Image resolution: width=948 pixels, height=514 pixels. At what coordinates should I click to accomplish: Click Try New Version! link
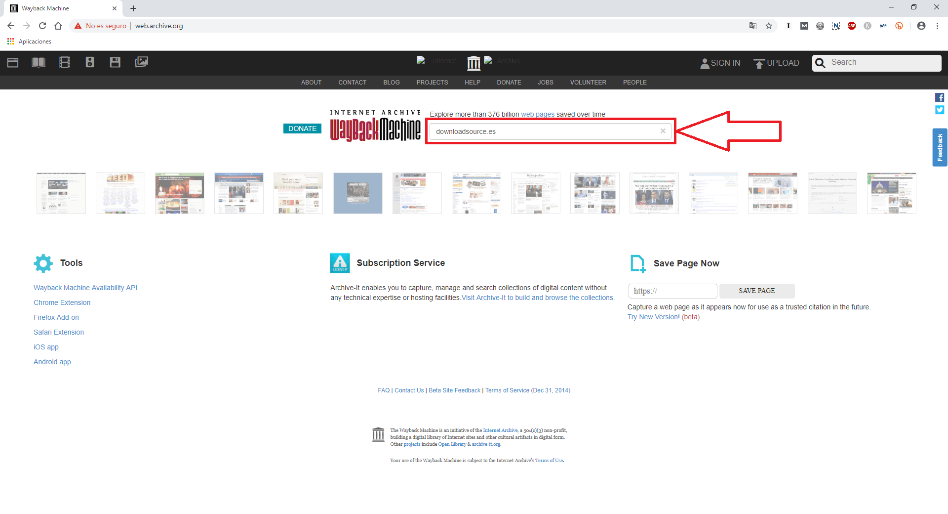(x=654, y=317)
